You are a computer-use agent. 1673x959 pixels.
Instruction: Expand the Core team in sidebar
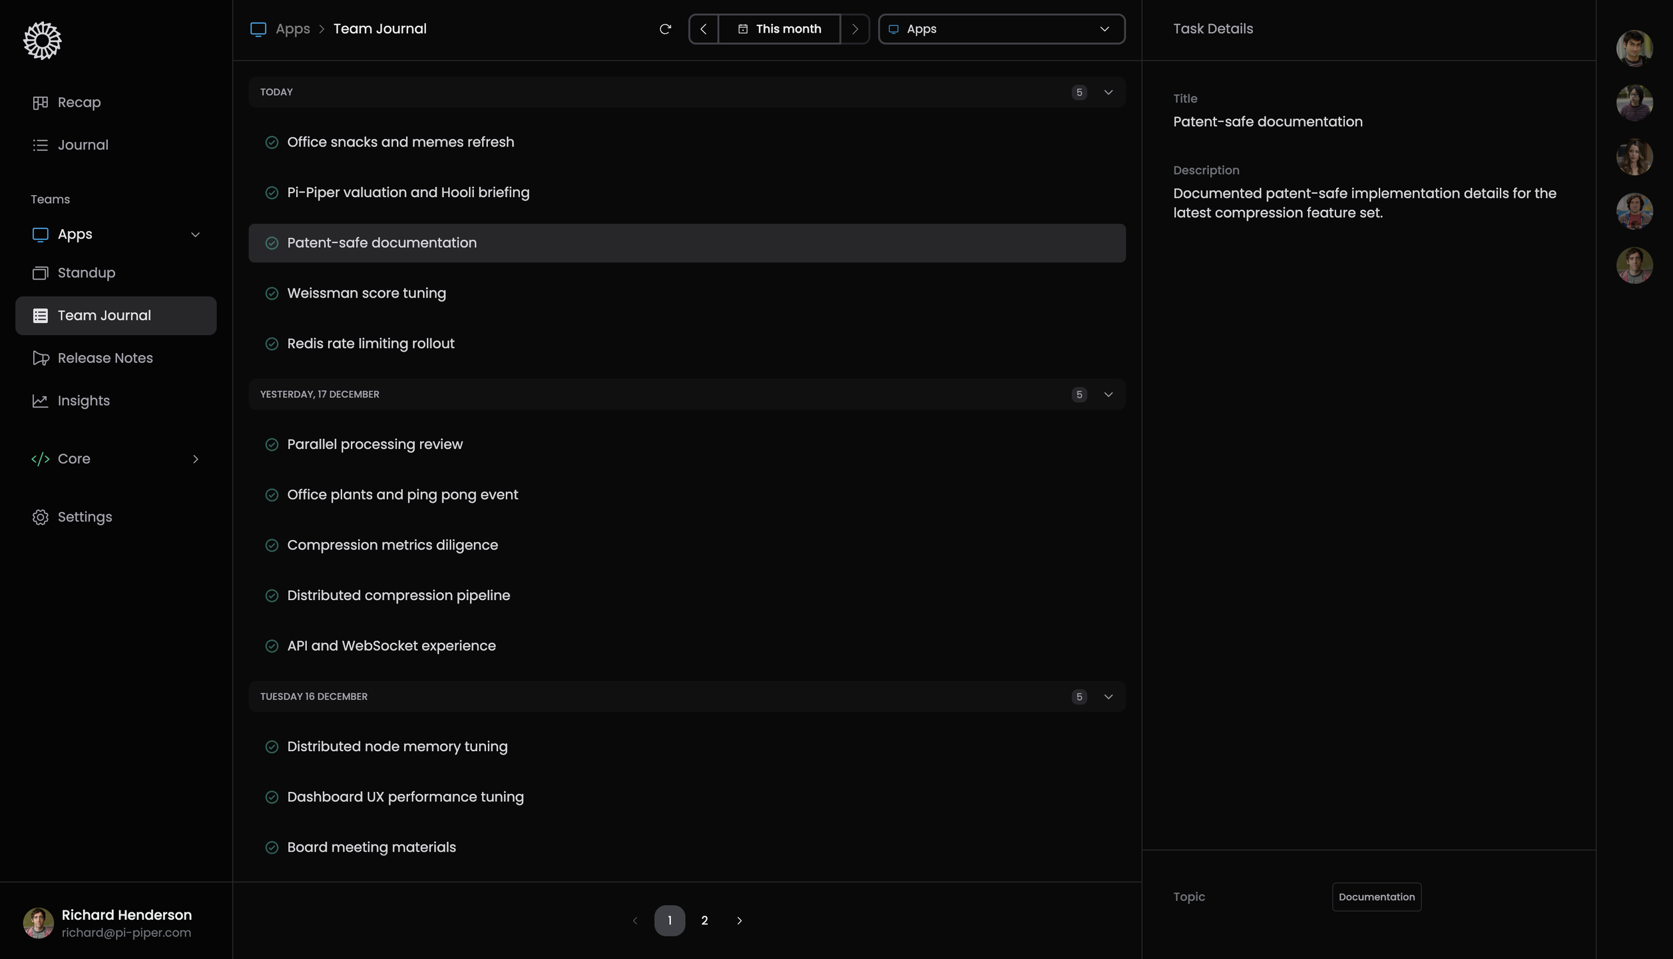pos(195,459)
